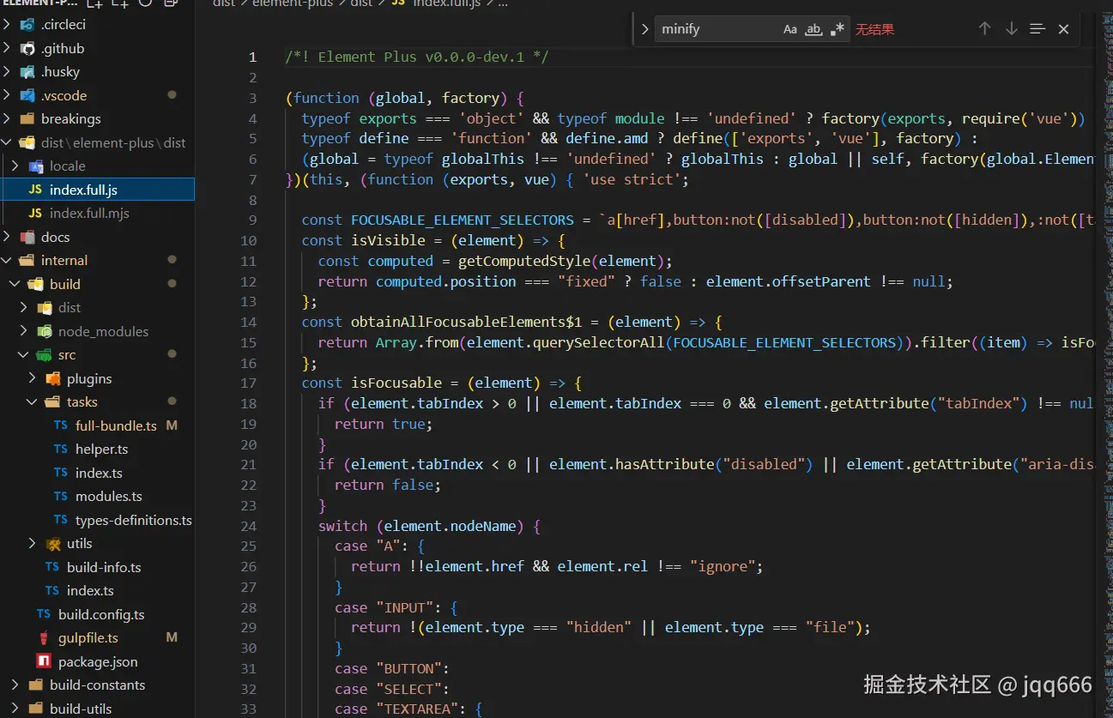The height and width of the screenshot is (718, 1113).
Task: Collapse the dist\element-plus\dist folder chevron
Action: (8, 143)
